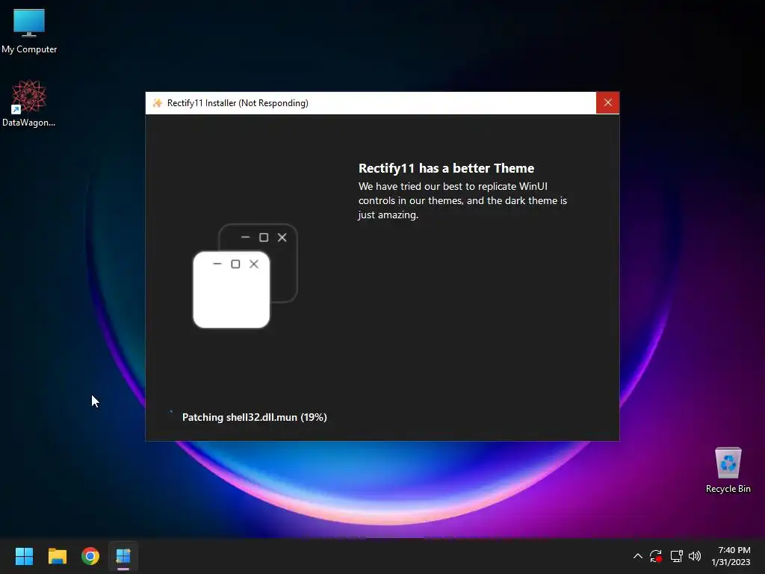The image size is (765, 574).
Task: Select the DataWagon desktop shortcut
Action: click(x=29, y=103)
